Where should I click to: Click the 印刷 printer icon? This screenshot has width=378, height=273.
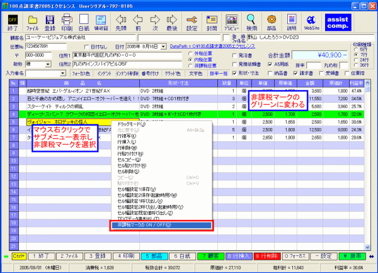[67, 23]
